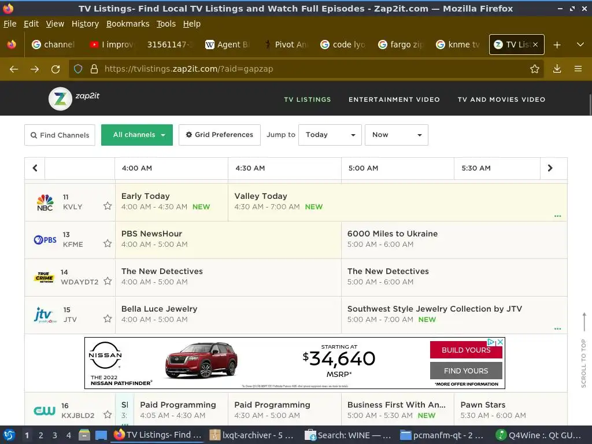The image size is (592, 444).
Task: Open the 6000 Miles to Ukraine listing
Action: click(x=454, y=240)
